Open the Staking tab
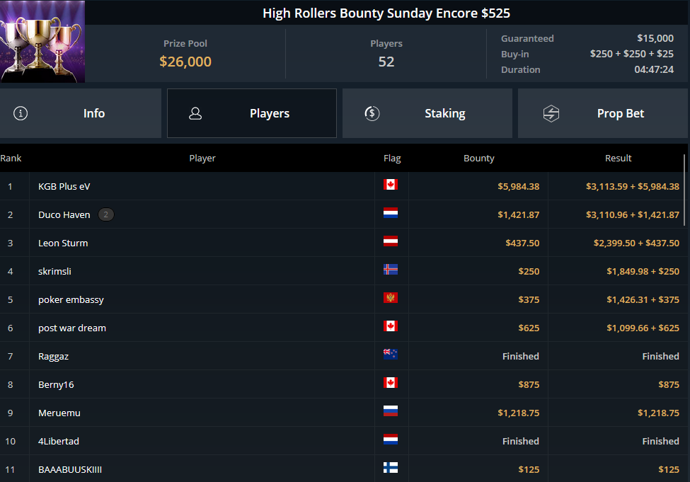Viewport: 690px width, 482px height. coord(427,113)
